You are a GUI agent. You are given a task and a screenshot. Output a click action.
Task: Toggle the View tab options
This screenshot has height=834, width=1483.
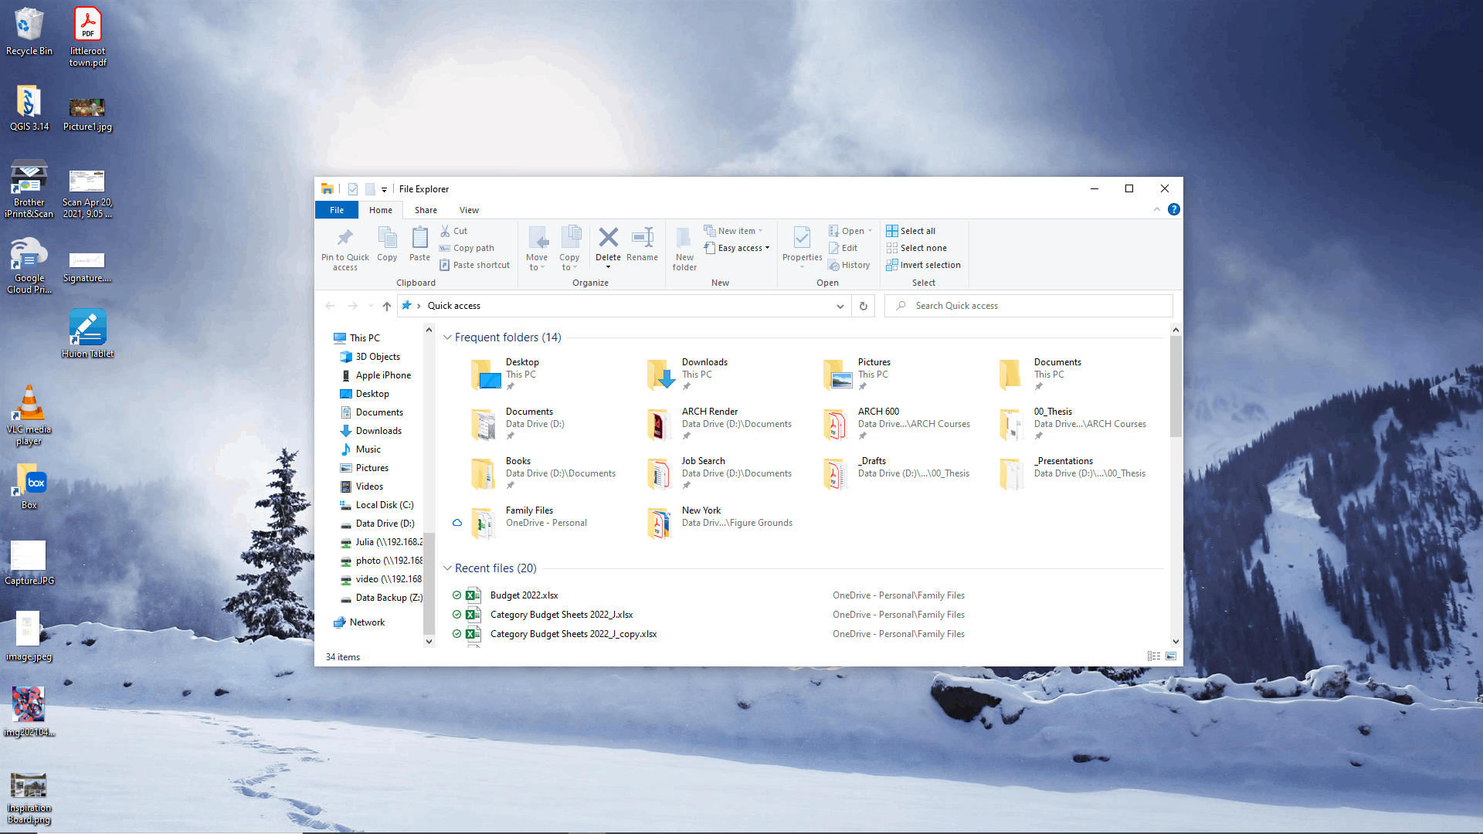[469, 210]
